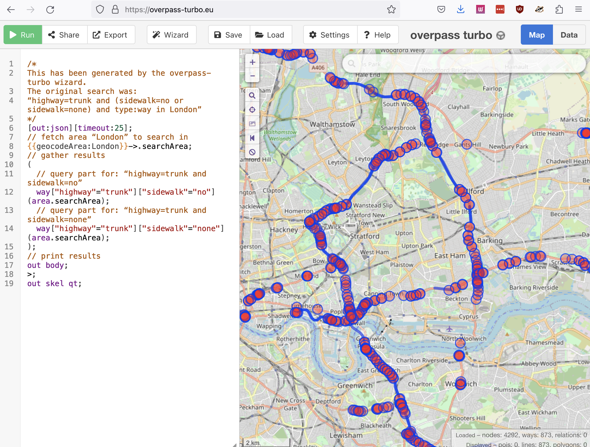This screenshot has height=447, width=590.
Task: Click the zoom-to-data magnifier icon on map
Action: click(x=252, y=96)
